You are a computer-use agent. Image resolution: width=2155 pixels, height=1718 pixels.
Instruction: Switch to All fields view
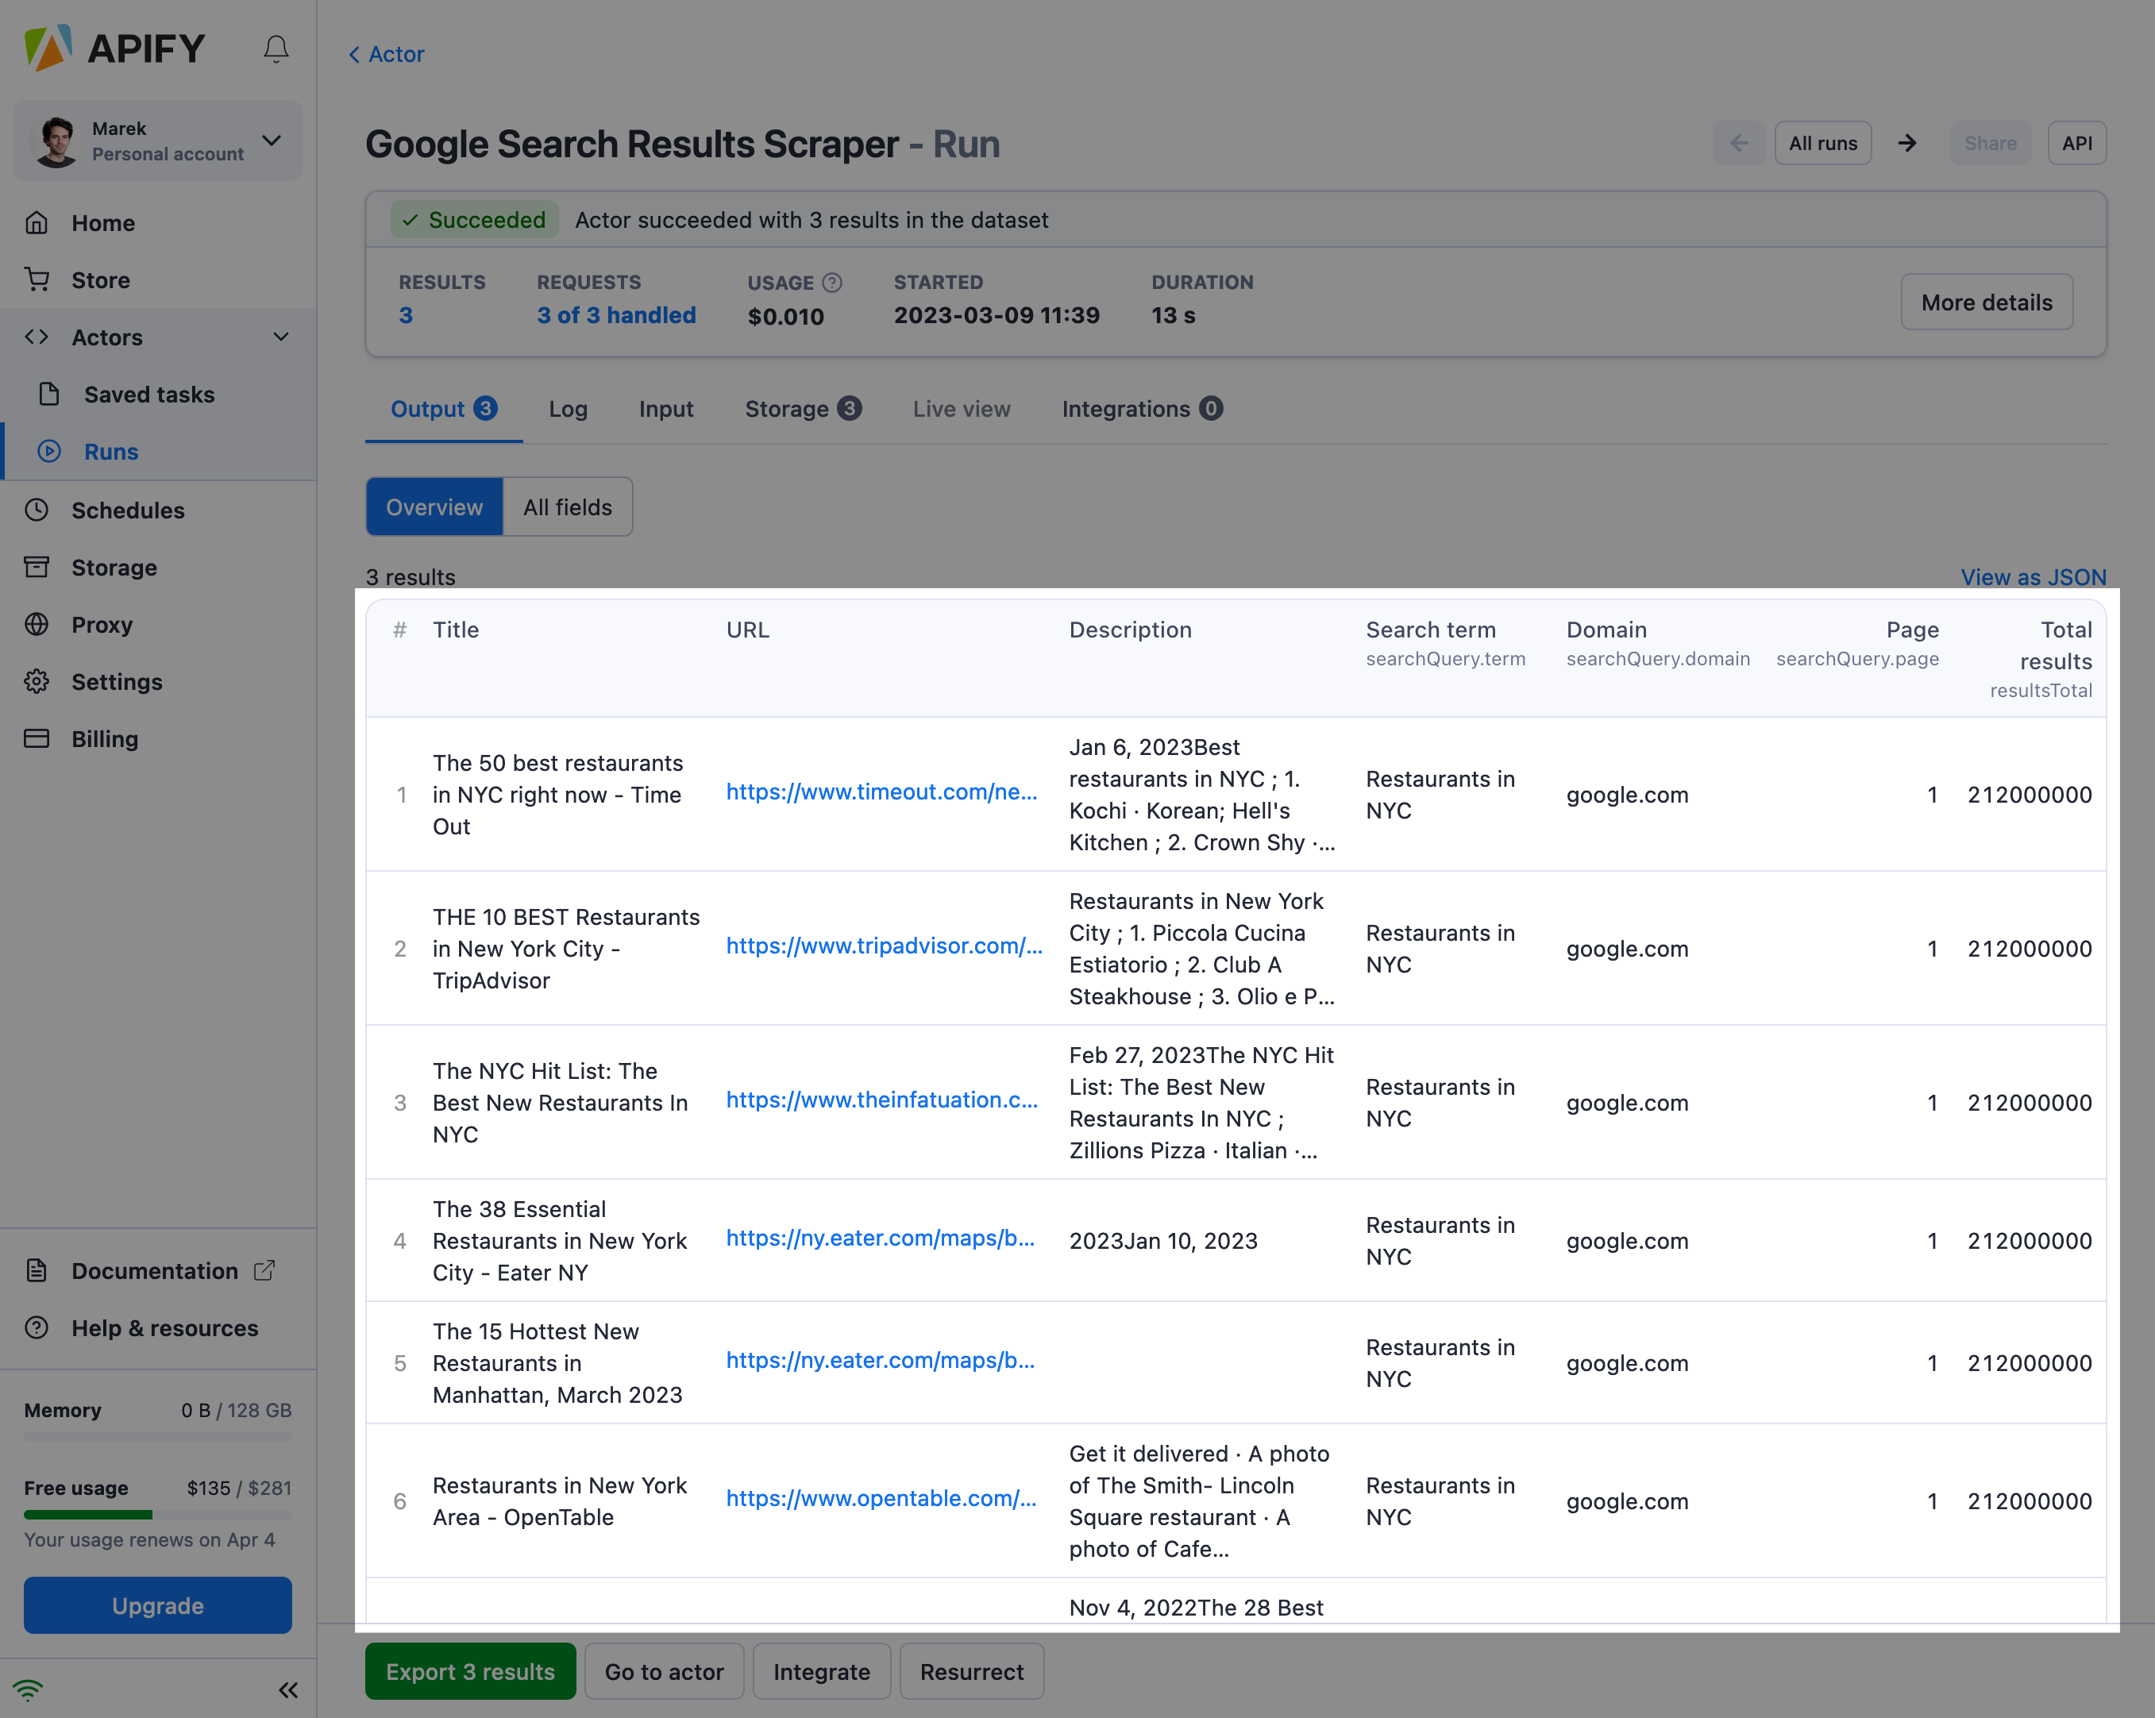[567, 507]
